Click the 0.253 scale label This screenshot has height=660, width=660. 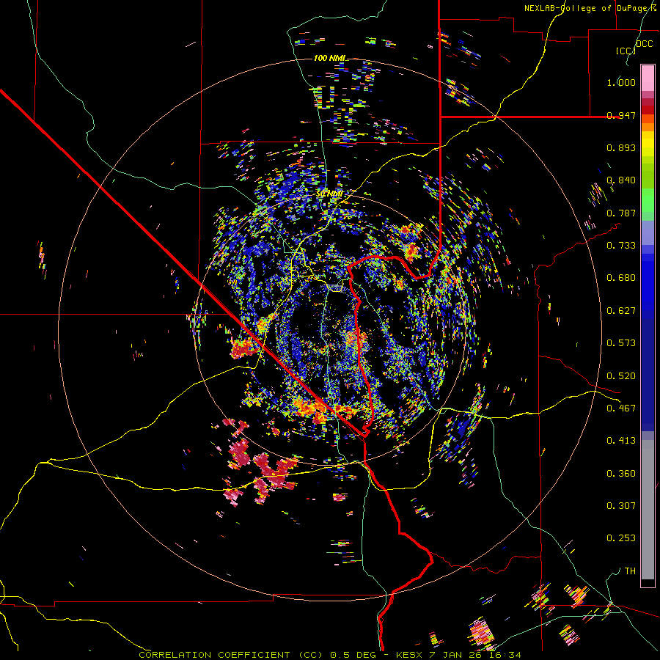coord(621,538)
